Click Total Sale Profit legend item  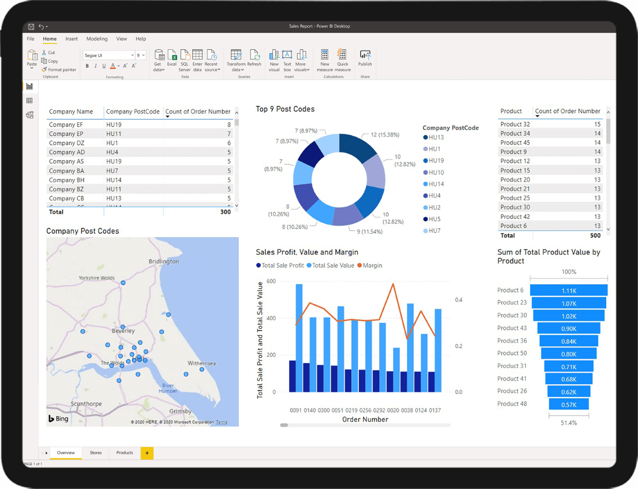click(280, 266)
